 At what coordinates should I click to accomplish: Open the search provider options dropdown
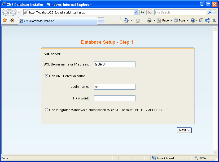(x=214, y=12)
